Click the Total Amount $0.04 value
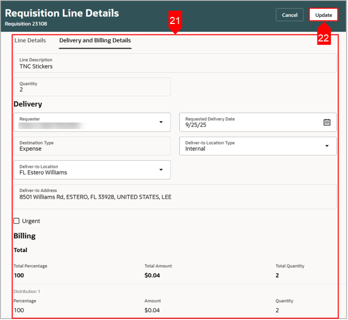The height and width of the screenshot is (320, 348). pos(152,276)
